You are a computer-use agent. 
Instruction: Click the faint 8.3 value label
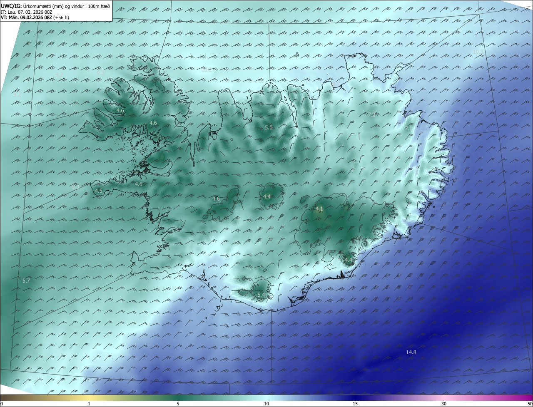(75, 188)
